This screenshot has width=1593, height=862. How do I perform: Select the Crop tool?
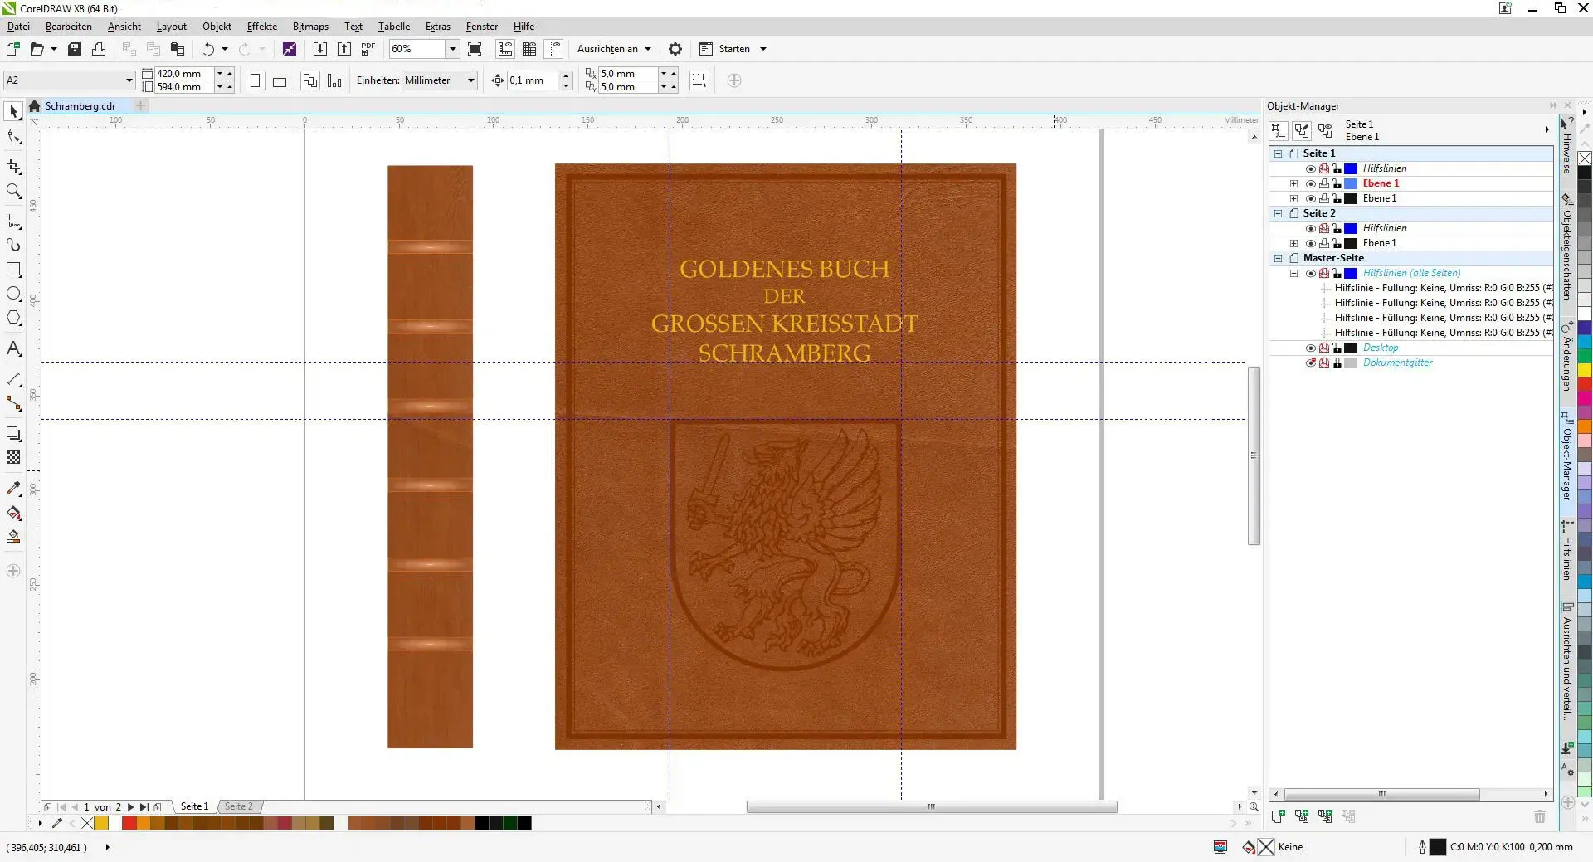[x=13, y=166]
